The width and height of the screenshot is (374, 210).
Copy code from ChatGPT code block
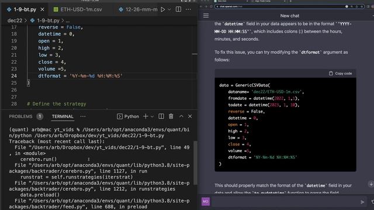341,73
